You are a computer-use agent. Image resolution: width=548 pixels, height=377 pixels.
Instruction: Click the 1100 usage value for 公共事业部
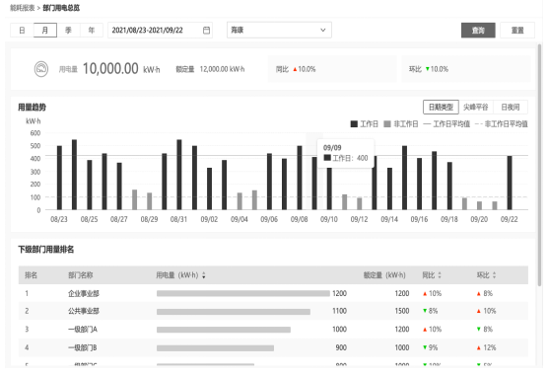[339, 311]
